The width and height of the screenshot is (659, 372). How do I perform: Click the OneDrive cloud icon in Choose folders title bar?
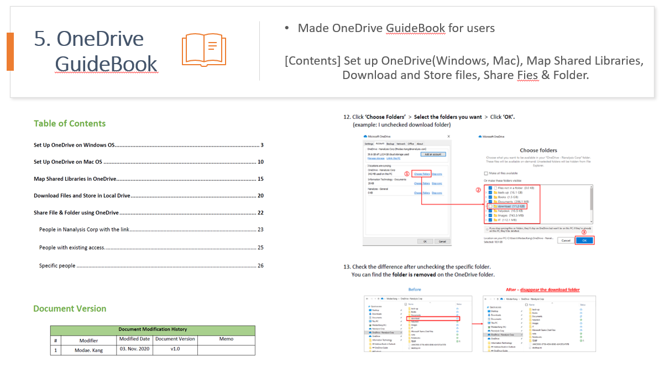coord(480,137)
